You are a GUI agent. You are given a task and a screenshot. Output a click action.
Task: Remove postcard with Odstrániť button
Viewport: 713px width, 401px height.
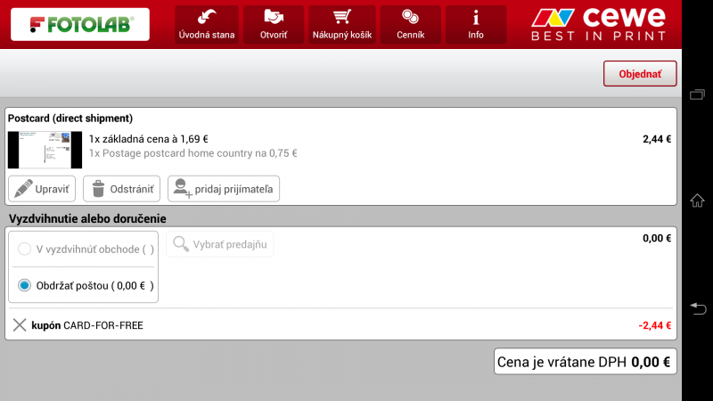point(122,189)
